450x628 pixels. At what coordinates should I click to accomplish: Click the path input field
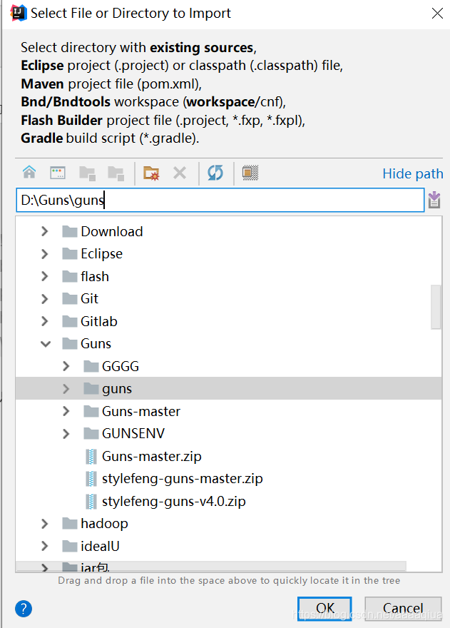coord(220,200)
